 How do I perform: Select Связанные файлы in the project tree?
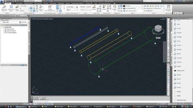pyautogui.click(x=12, y=33)
